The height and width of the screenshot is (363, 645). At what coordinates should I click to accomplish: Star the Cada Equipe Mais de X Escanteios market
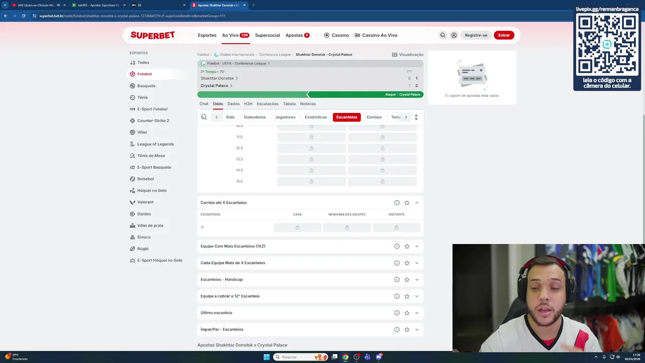point(407,263)
